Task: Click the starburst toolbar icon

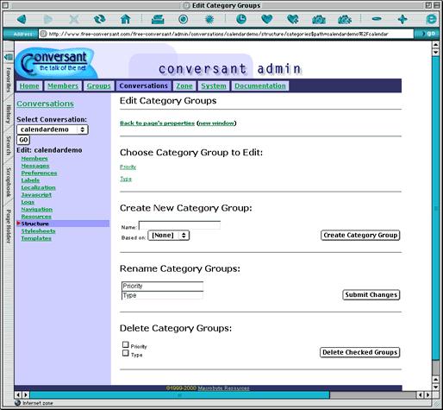Action: point(209,19)
